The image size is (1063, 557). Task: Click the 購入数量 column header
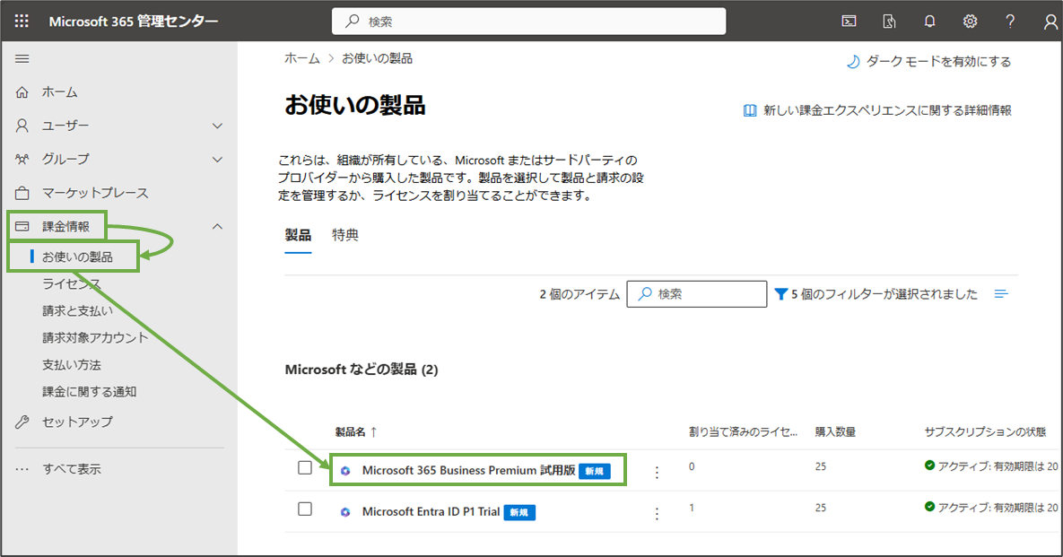[x=835, y=431]
